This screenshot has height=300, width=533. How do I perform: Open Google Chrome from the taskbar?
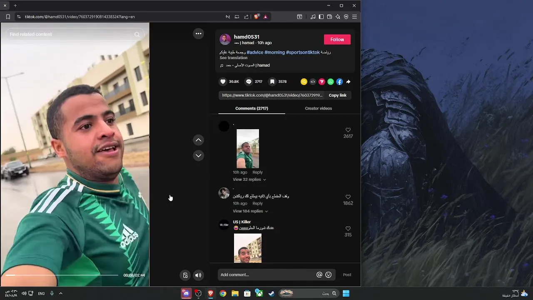(x=223, y=293)
